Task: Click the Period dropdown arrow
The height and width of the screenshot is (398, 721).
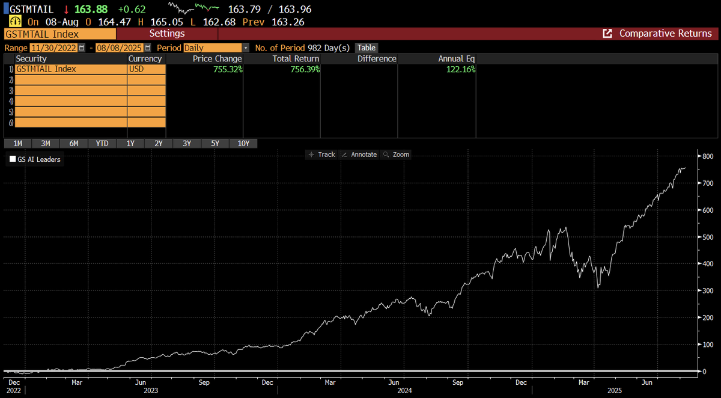Action: [245, 47]
